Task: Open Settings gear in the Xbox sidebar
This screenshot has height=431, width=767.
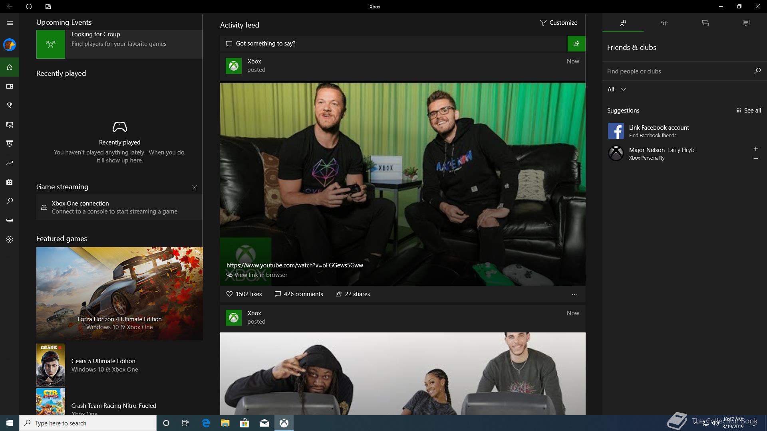Action: click(10, 239)
